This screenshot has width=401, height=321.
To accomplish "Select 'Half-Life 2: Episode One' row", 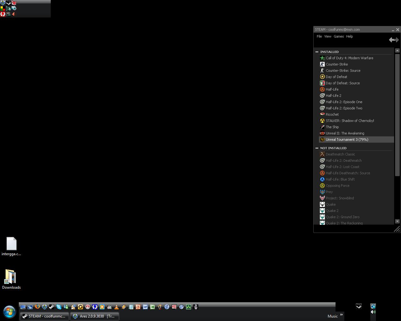I will [x=357, y=102].
